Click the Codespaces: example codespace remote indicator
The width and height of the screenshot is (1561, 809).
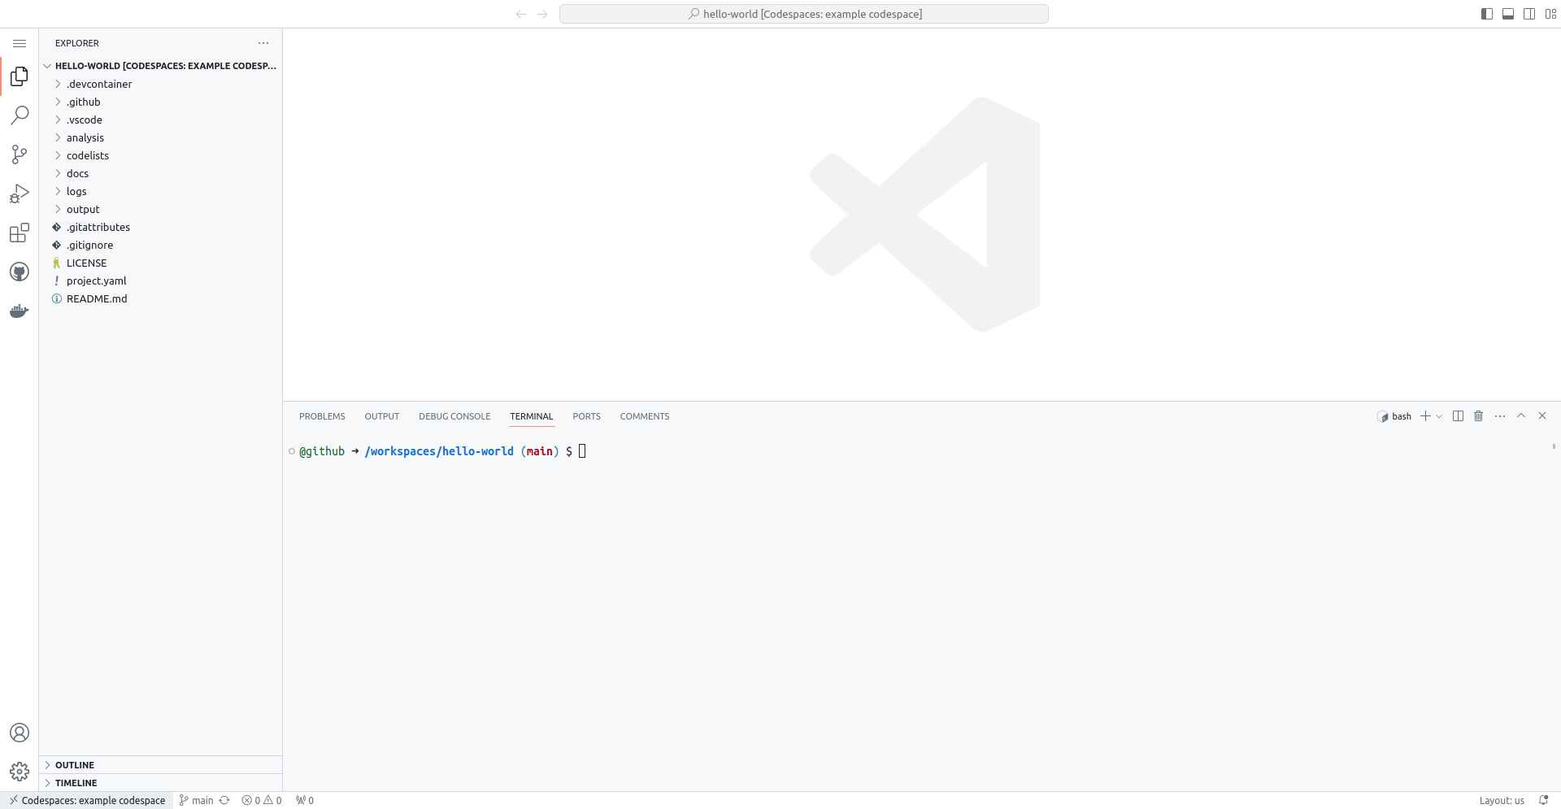coord(87,800)
